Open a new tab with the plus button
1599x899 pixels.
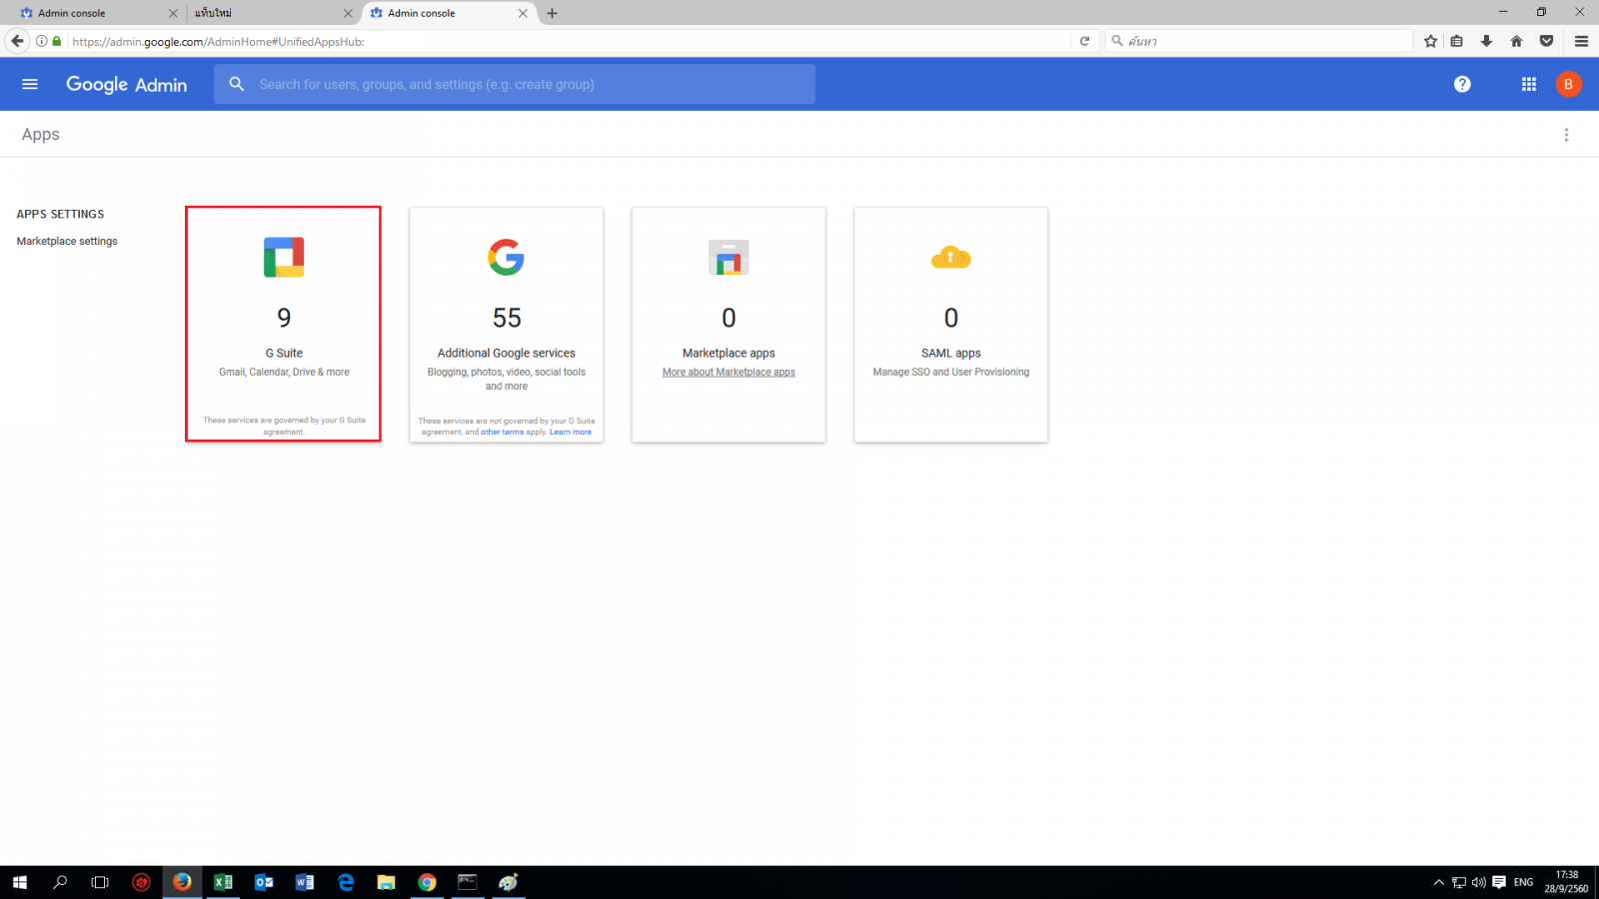(x=552, y=13)
